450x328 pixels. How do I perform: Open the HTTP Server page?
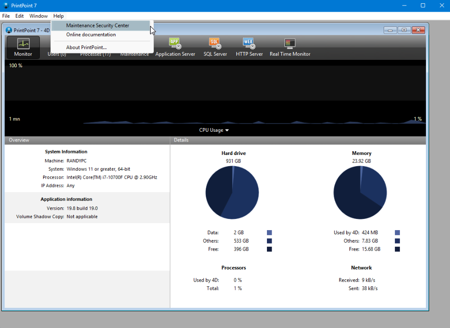(249, 47)
